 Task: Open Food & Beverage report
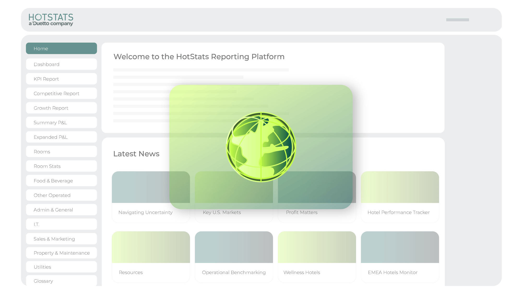tap(61, 181)
